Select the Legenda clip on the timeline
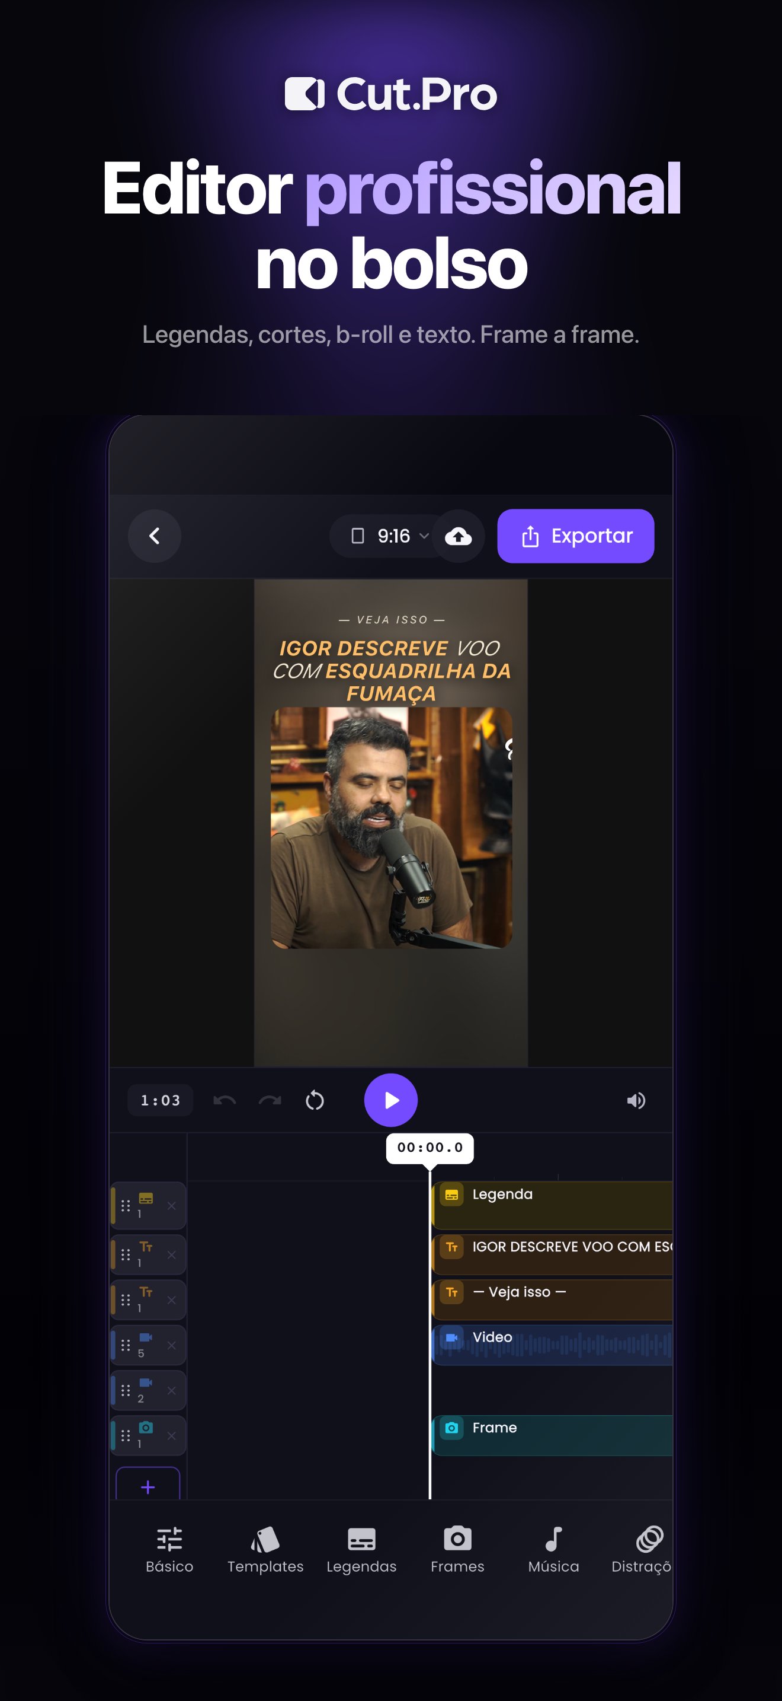 (x=553, y=1205)
